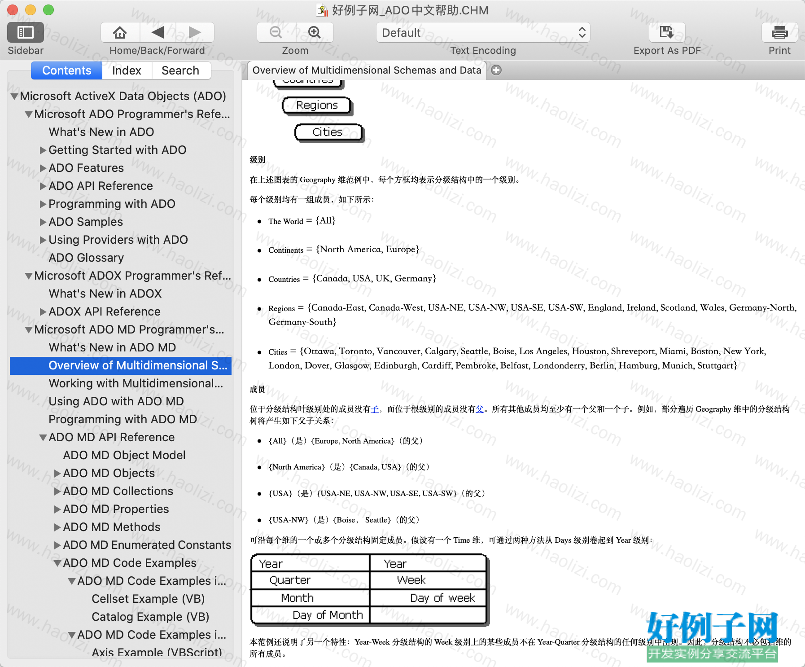Image resolution: width=805 pixels, height=667 pixels.
Task: Open Using ADO with ADO MD
Action: click(116, 401)
